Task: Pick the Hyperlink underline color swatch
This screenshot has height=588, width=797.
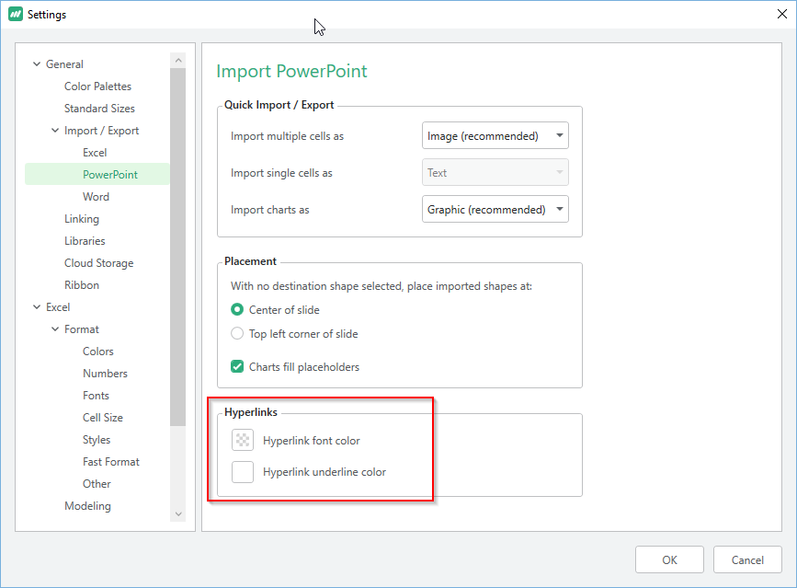Action: 243,471
